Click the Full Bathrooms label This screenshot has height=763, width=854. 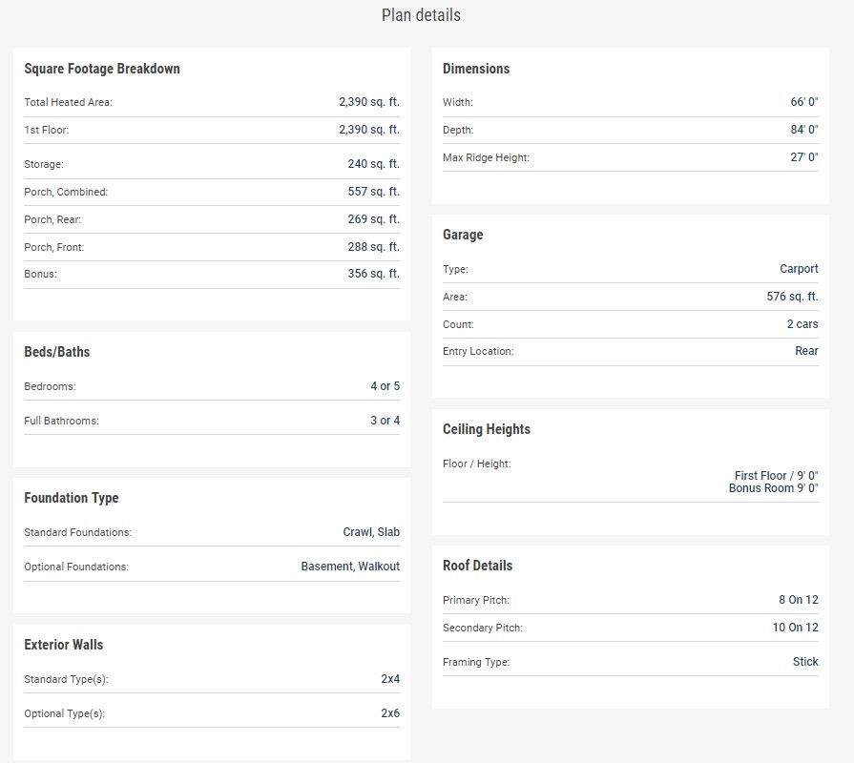click(x=61, y=421)
